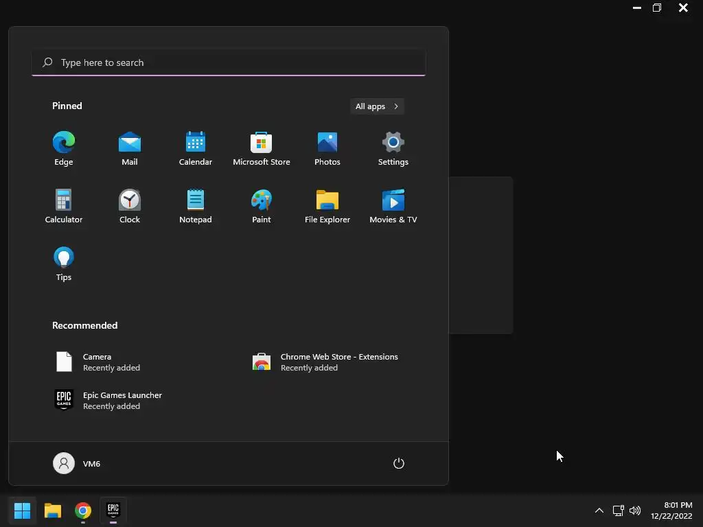Close the window with the X button
The width and height of the screenshot is (703, 527).
[x=683, y=8]
